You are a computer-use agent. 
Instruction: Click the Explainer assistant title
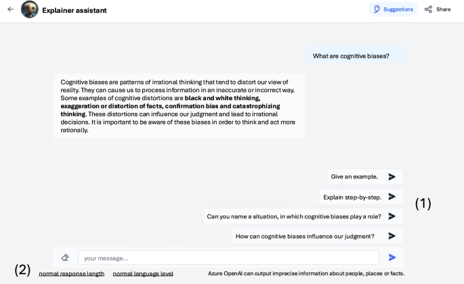(75, 10)
